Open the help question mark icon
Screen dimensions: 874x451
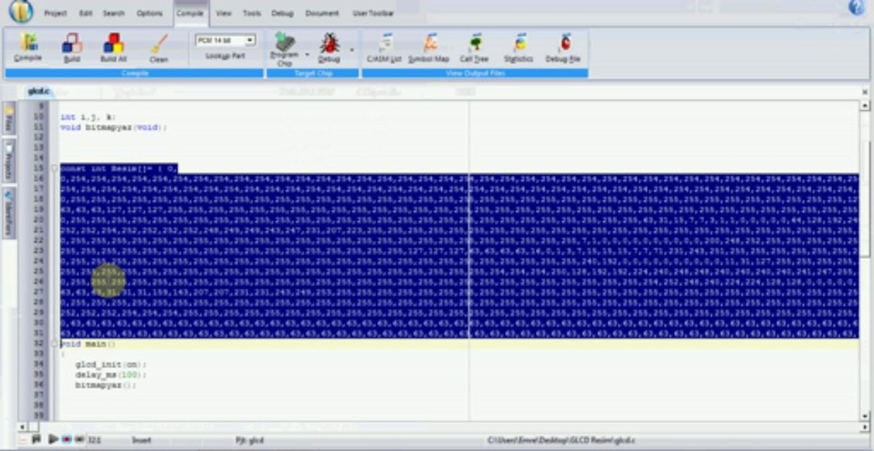pos(856,7)
